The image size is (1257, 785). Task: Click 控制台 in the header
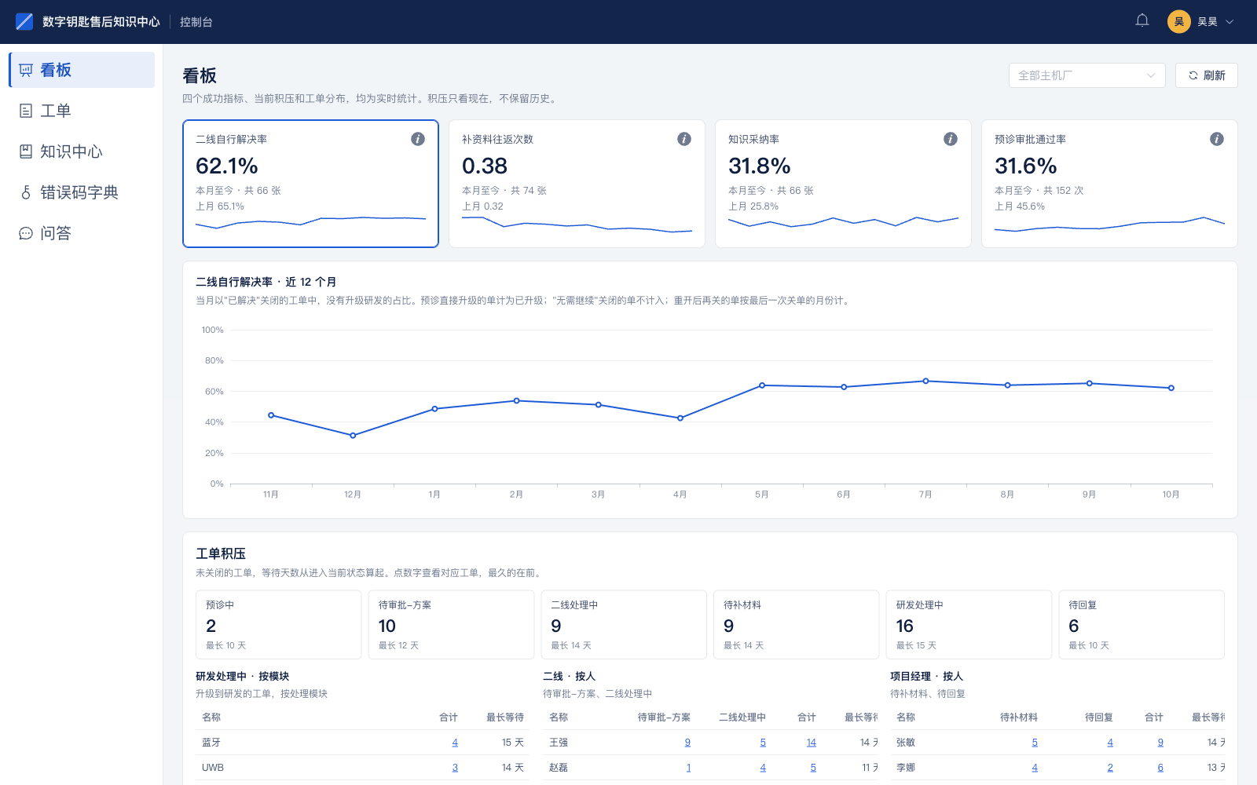196,22
